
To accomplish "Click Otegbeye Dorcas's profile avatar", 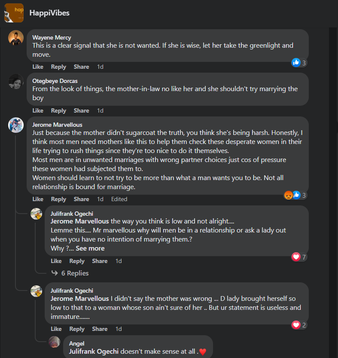I will point(16,81).
